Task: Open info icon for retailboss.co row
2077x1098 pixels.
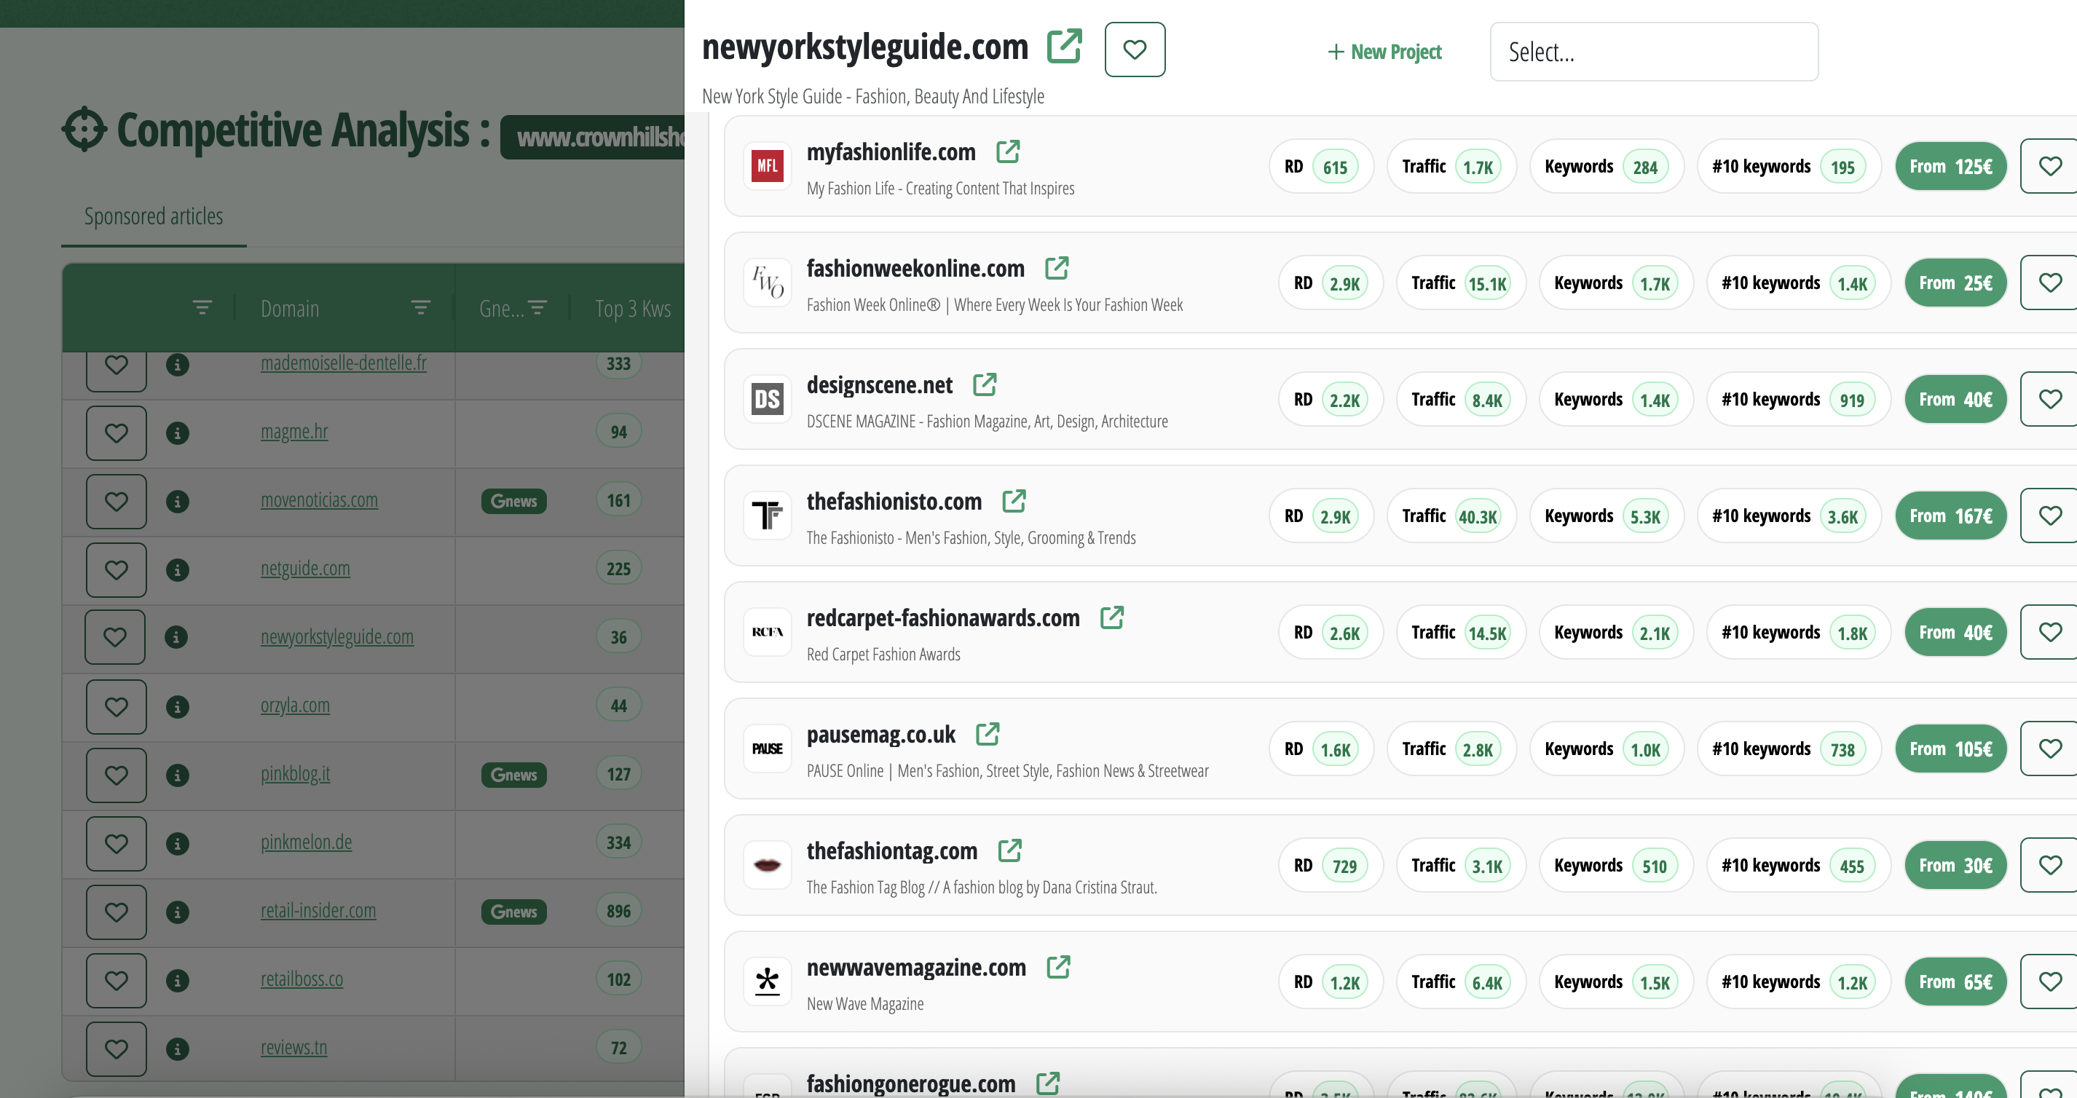Action: 178,980
